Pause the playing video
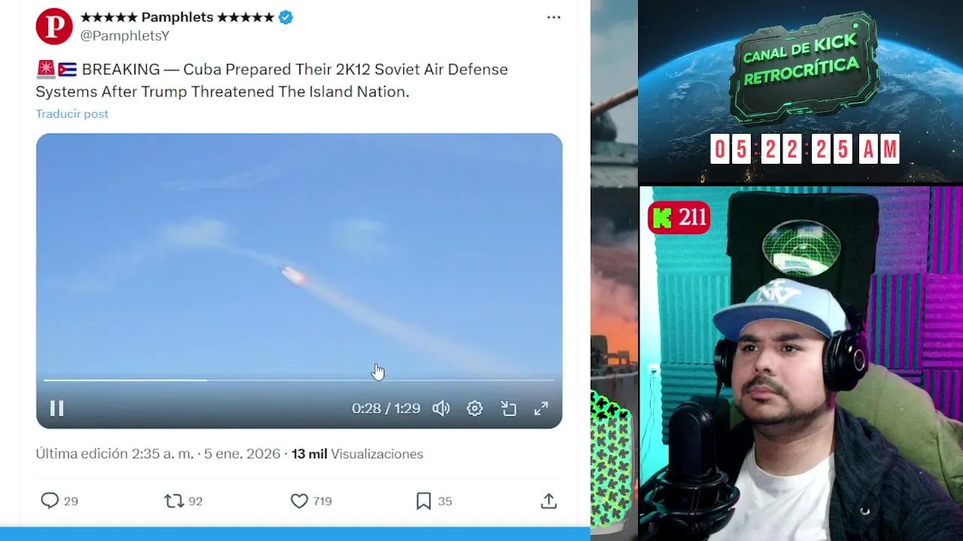The image size is (963, 541). tap(56, 408)
